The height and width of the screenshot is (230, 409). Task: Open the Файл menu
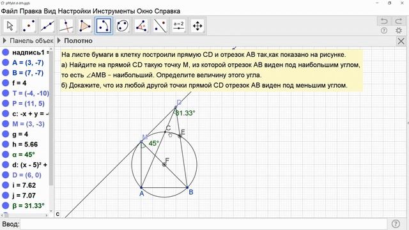[10, 11]
